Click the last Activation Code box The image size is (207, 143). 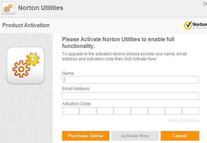click(191, 111)
